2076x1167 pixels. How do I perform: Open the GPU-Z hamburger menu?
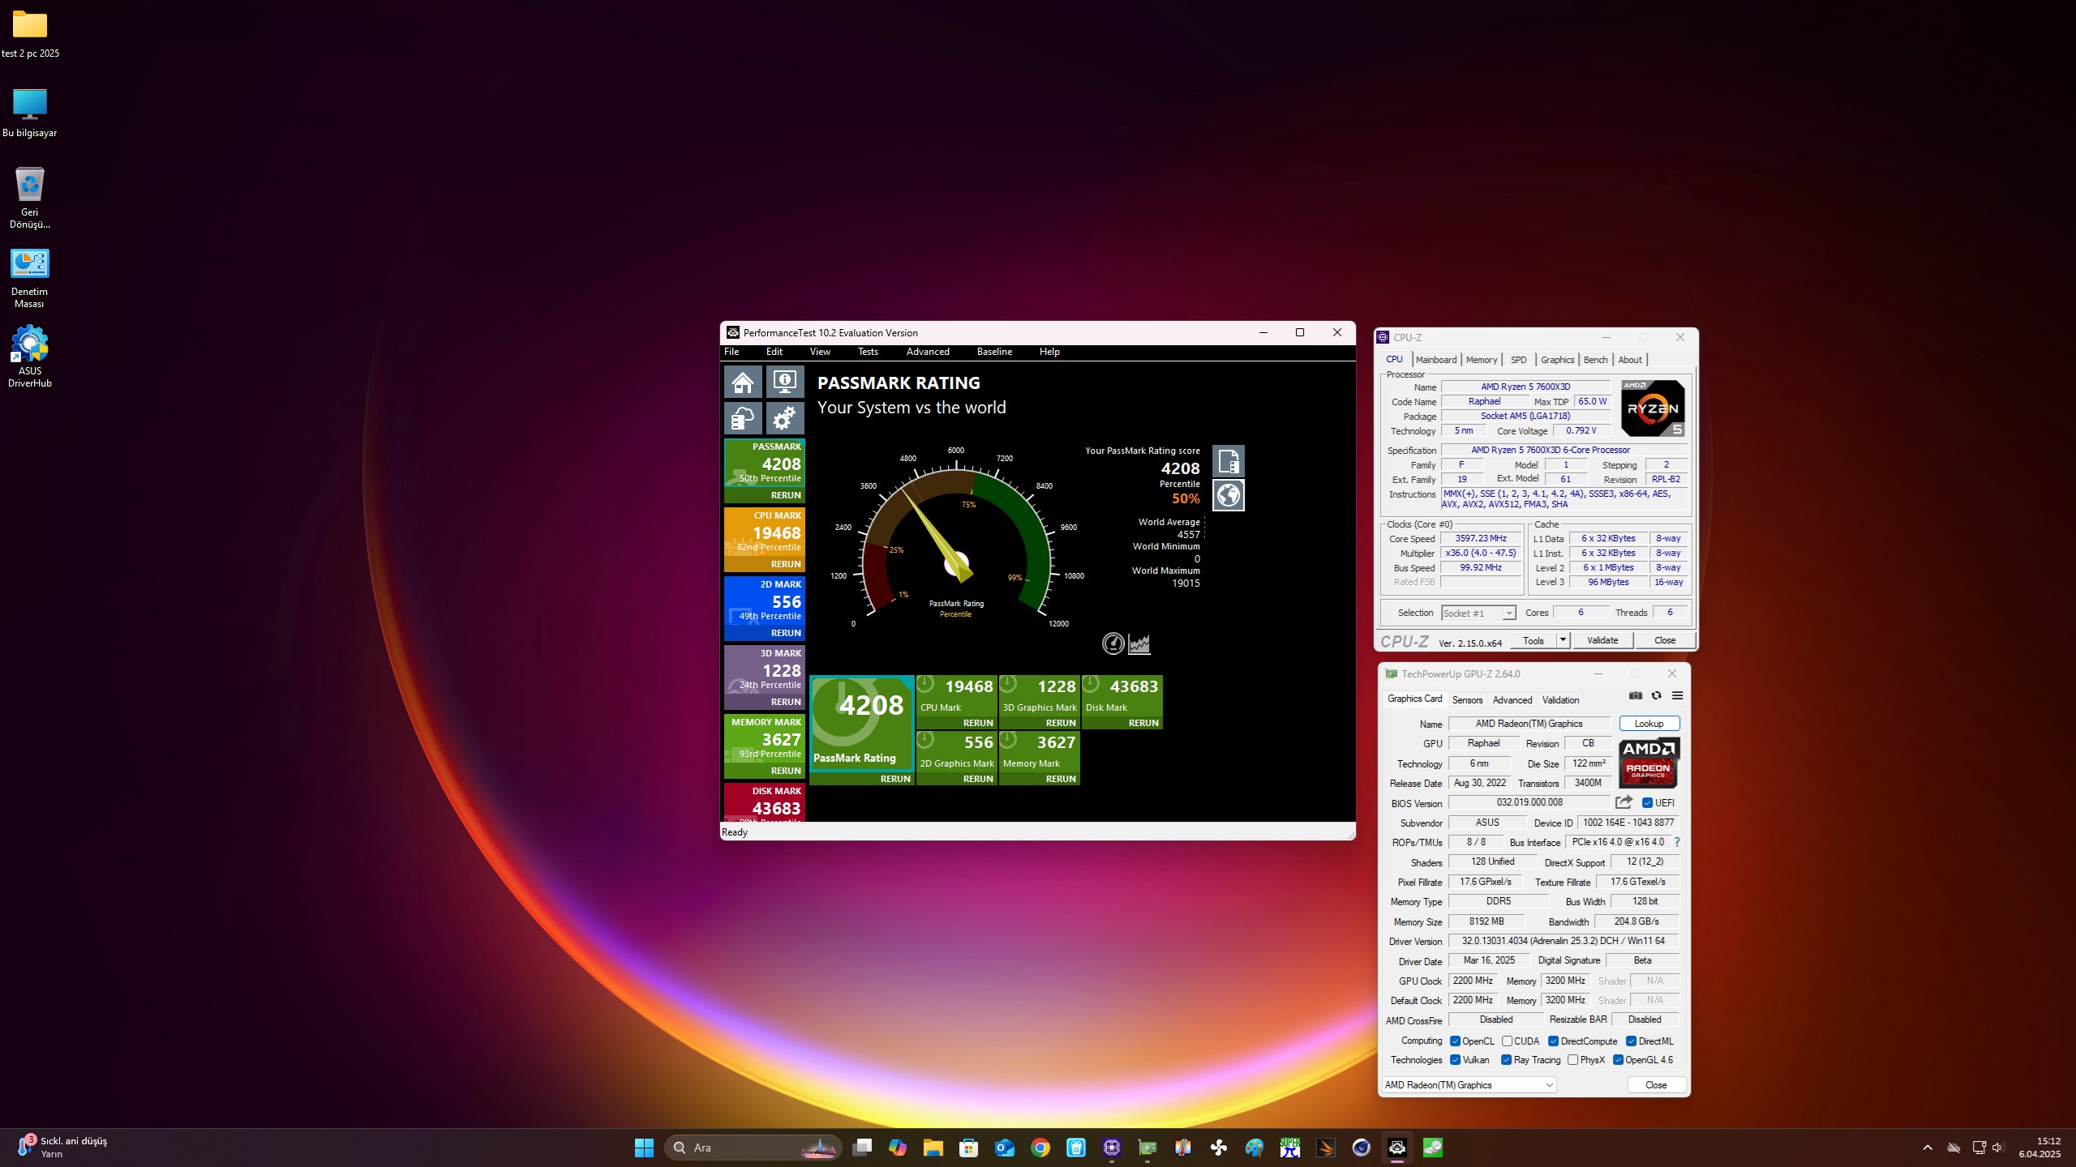pos(1678,696)
